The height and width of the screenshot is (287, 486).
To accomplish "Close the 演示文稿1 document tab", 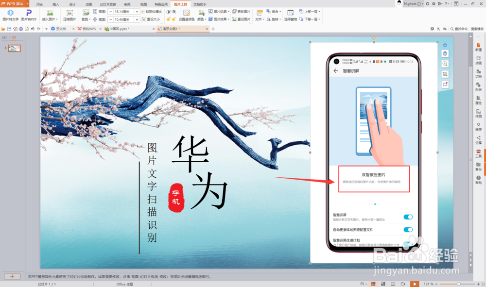I will pyautogui.click(x=207, y=29).
